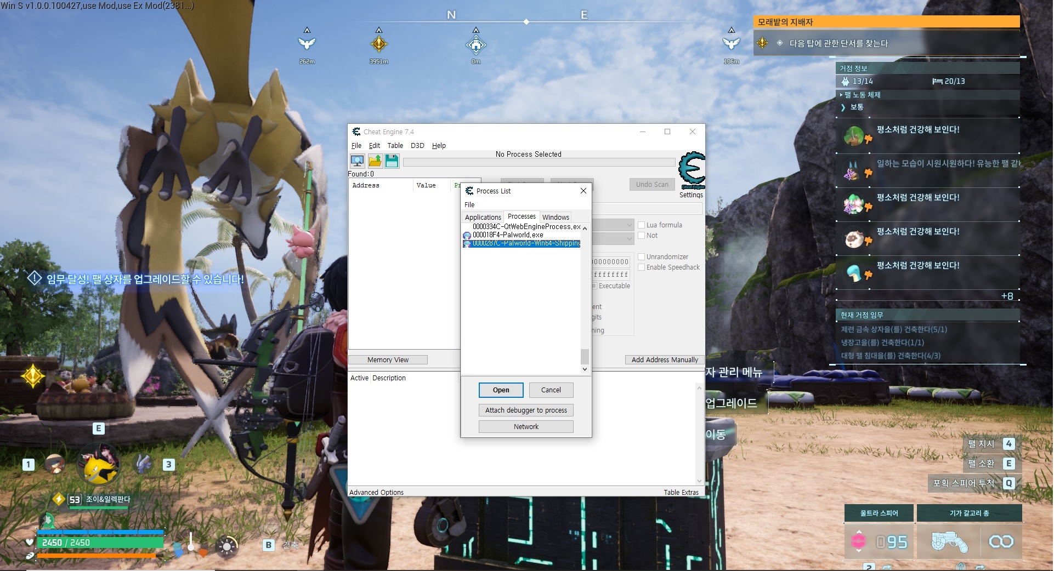1054x571 pixels.
Task: Click the green 2450/2450 health bar
Action: [100, 543]
